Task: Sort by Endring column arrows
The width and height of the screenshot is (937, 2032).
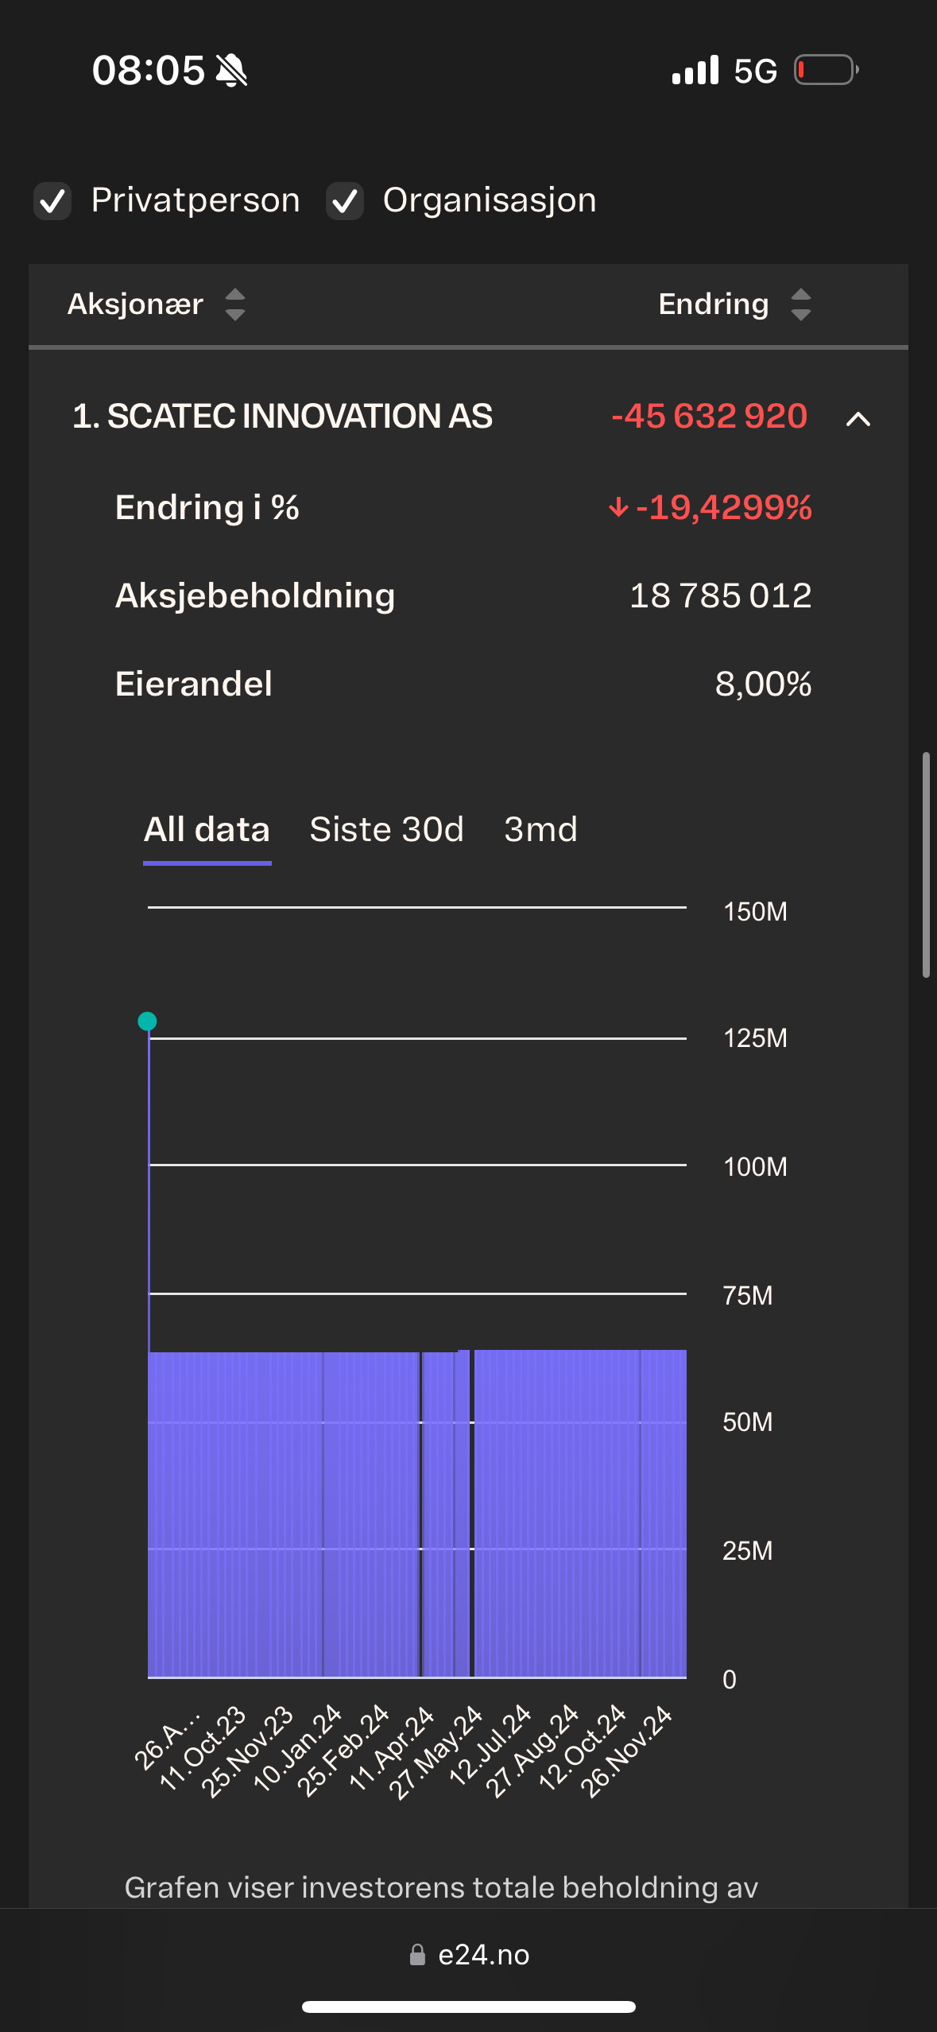Action: 801,304
